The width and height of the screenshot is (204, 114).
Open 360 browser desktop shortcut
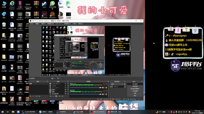coord(53,5)
